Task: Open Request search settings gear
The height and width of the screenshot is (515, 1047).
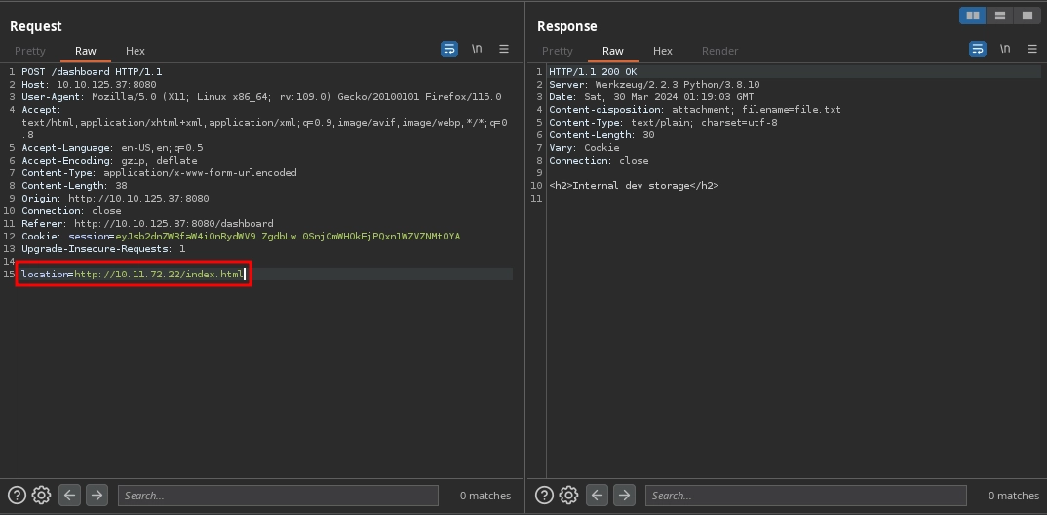Action: 41,495
